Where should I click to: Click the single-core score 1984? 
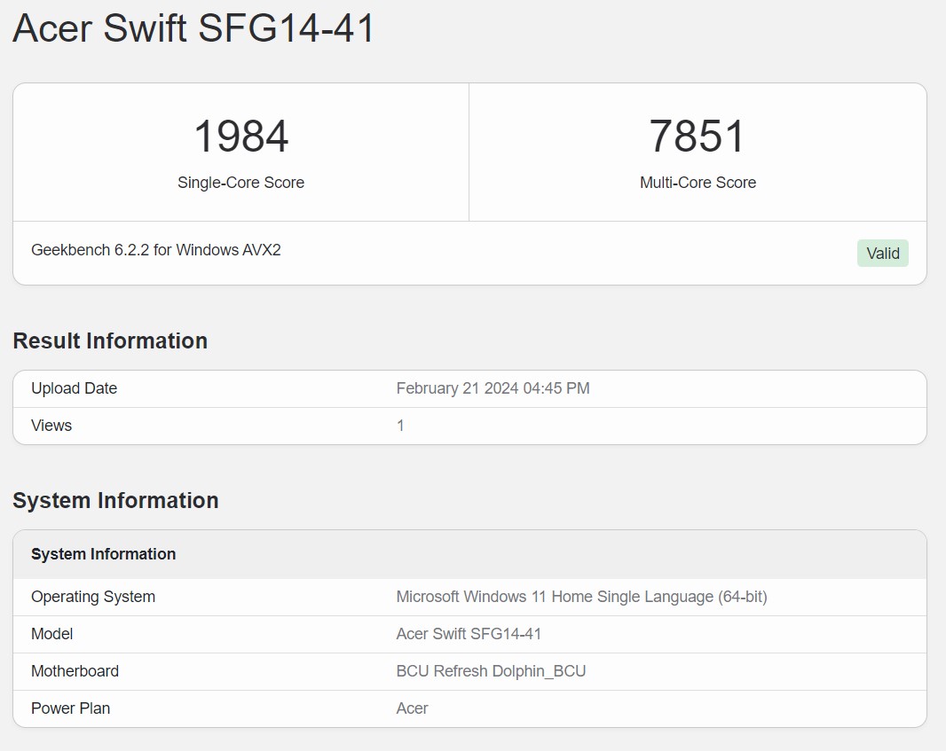[x=240, y=137]
